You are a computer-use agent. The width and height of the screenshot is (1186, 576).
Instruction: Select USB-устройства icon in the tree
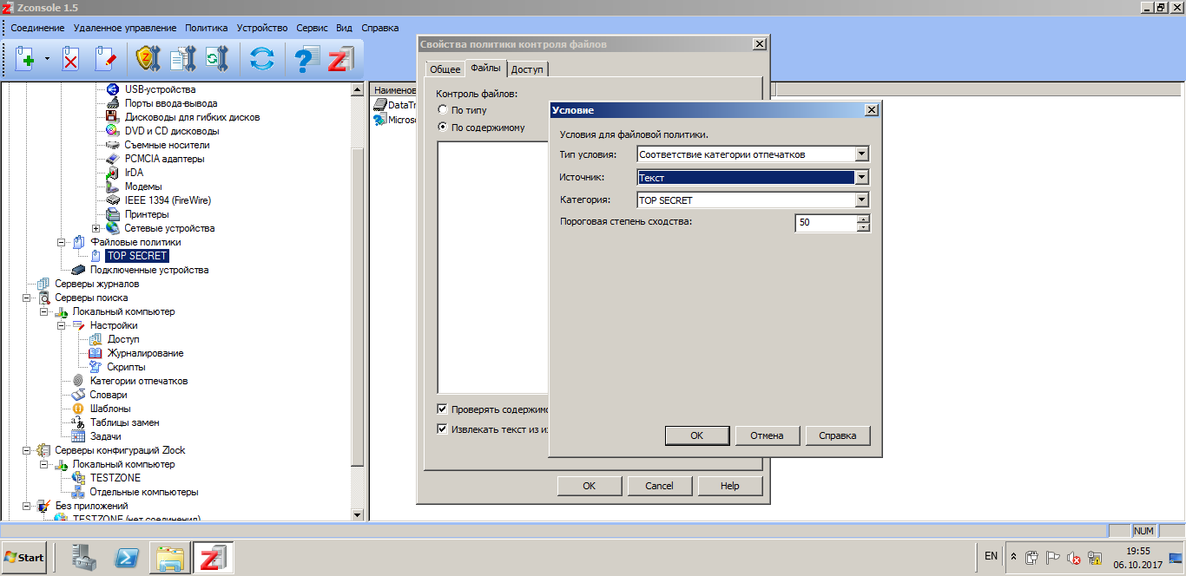coord(112,89)
